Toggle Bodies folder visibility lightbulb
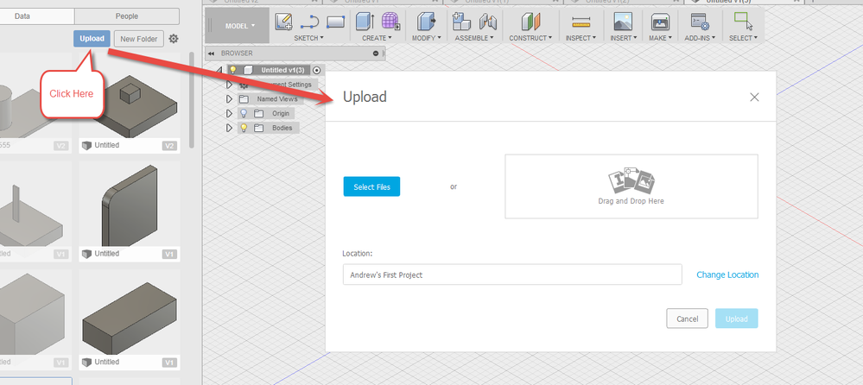The height and width of the screenshot is (385, 863). (244, 128)
